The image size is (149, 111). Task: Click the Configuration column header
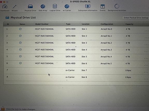(107, 24)
